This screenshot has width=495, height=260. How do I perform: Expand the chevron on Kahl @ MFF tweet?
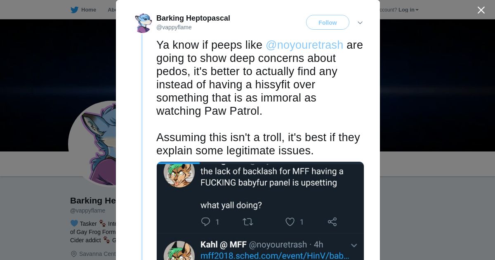[354, 245]
